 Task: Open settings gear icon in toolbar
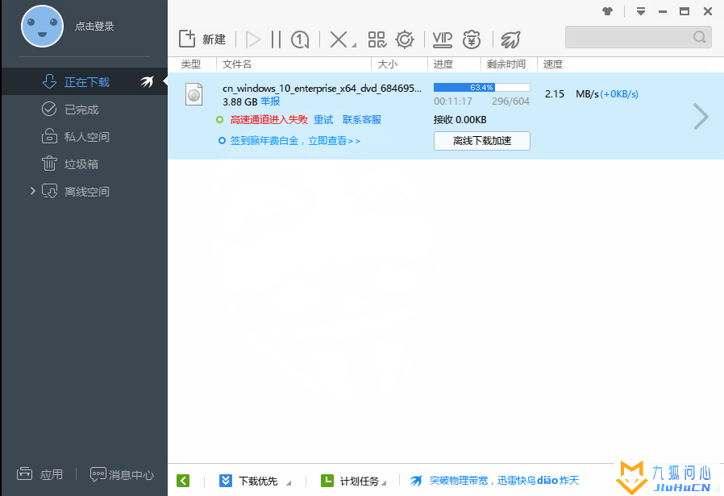(x=405, y=39)
